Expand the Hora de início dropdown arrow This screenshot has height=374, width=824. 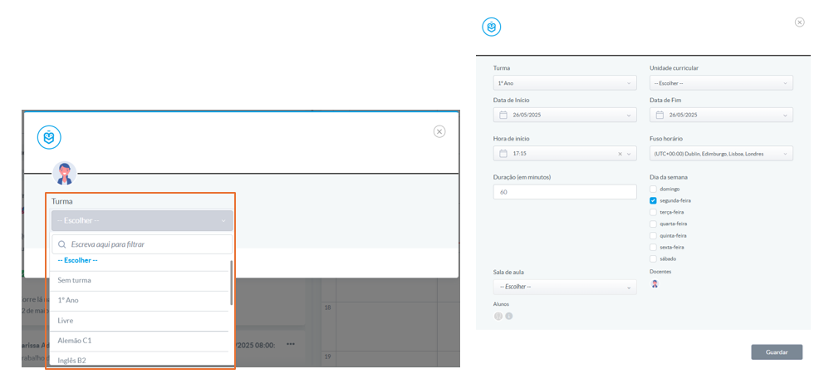(629, 154)
